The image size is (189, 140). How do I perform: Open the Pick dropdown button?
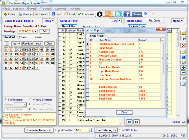coord(16,44)
